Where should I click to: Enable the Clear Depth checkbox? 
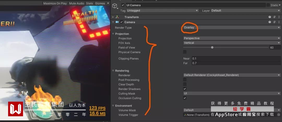click(185, 84)
